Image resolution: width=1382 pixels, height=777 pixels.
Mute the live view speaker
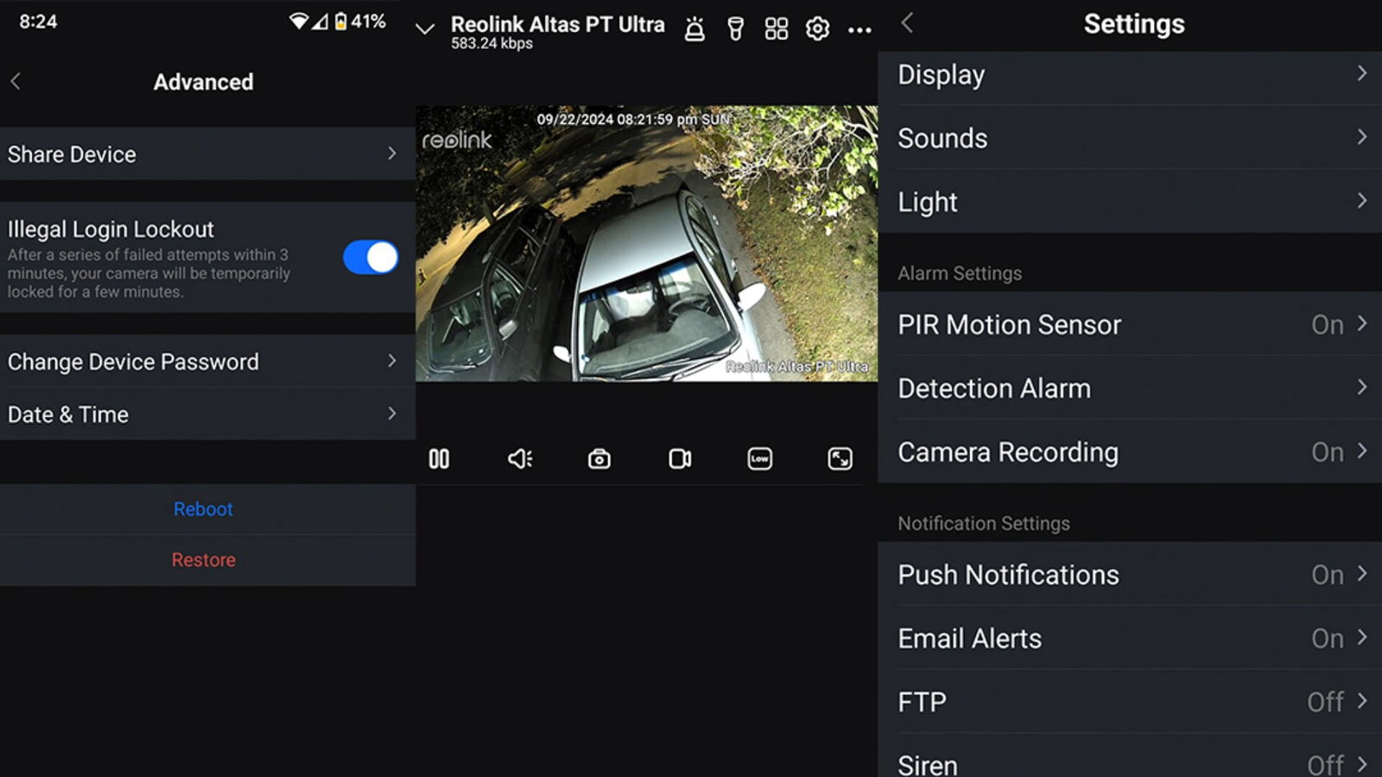[x=519, y=458]
